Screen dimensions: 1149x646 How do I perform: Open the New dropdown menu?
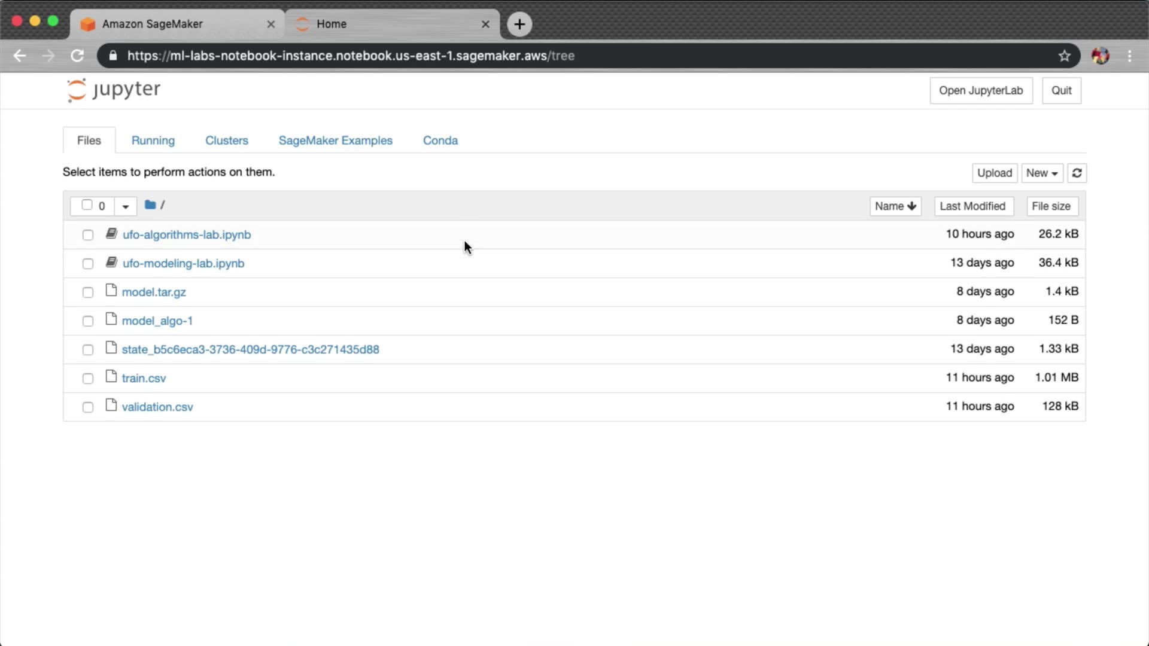pos(1041,173)
